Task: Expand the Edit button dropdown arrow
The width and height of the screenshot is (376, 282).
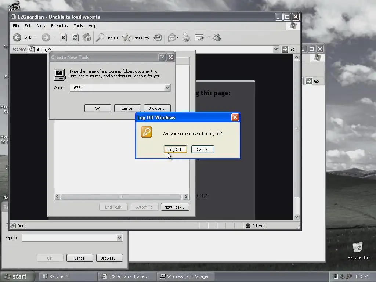Action: tap(208, 37)
